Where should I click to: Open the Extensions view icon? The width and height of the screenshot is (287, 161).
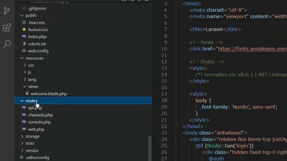[7, 27]
